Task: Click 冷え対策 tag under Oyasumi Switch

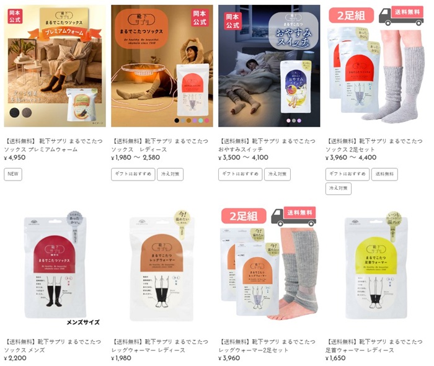Action: [x=277, y=174]
